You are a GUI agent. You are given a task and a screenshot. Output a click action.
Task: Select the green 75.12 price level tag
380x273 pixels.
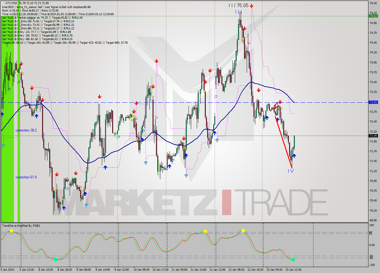pyautogui.click(x=373, y=16)
